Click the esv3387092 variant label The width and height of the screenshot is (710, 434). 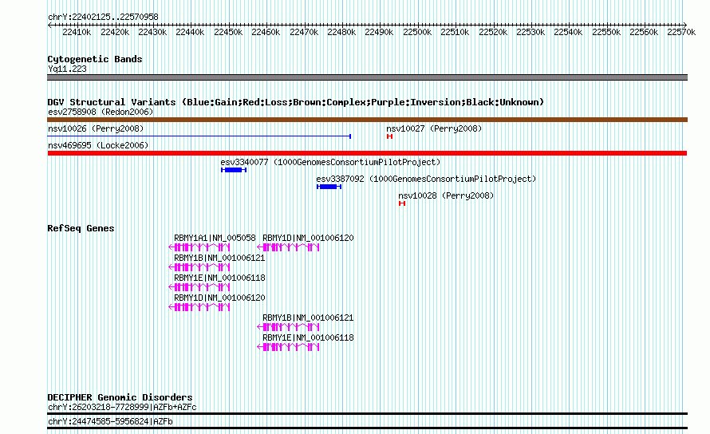tap(426, 179)
